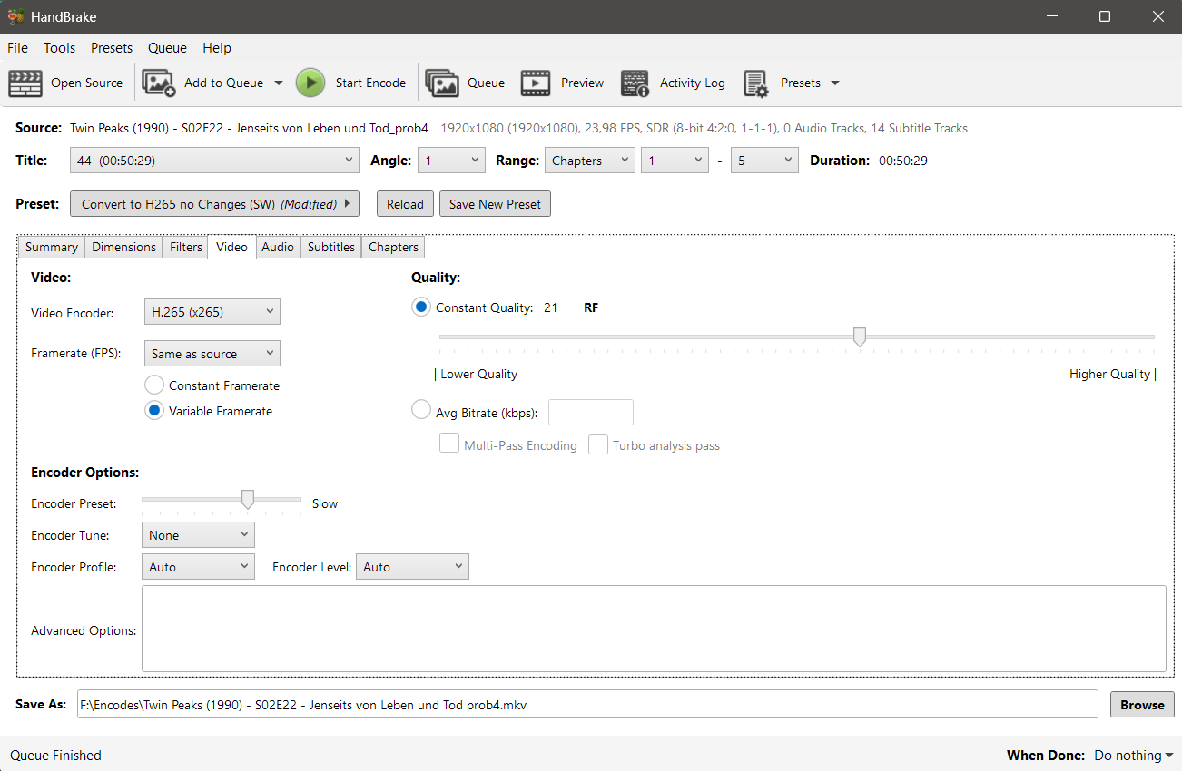Enable the Multi-Pass Encoding checkbox
The height and width of the screenshot is (771, 1182).
[448, 444]
